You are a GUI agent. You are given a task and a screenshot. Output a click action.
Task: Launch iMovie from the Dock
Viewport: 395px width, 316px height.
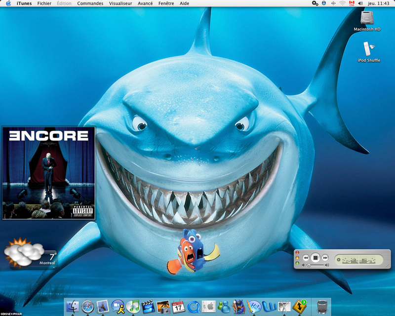(148, 307)
